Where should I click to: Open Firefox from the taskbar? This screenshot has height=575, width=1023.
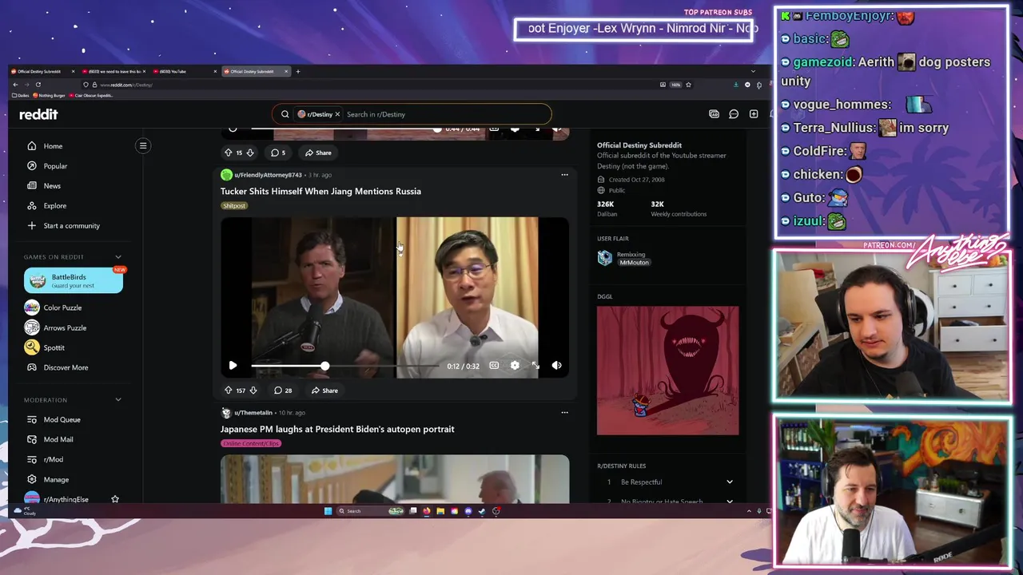point(427,511)
